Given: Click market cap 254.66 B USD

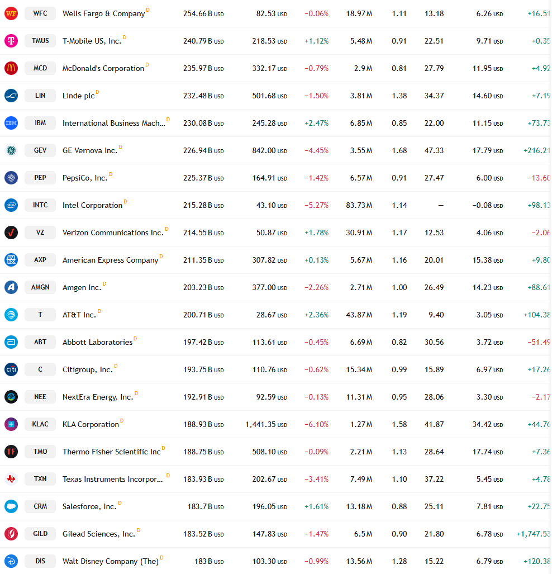Looking at the screenshot, I should pos(203,14).
